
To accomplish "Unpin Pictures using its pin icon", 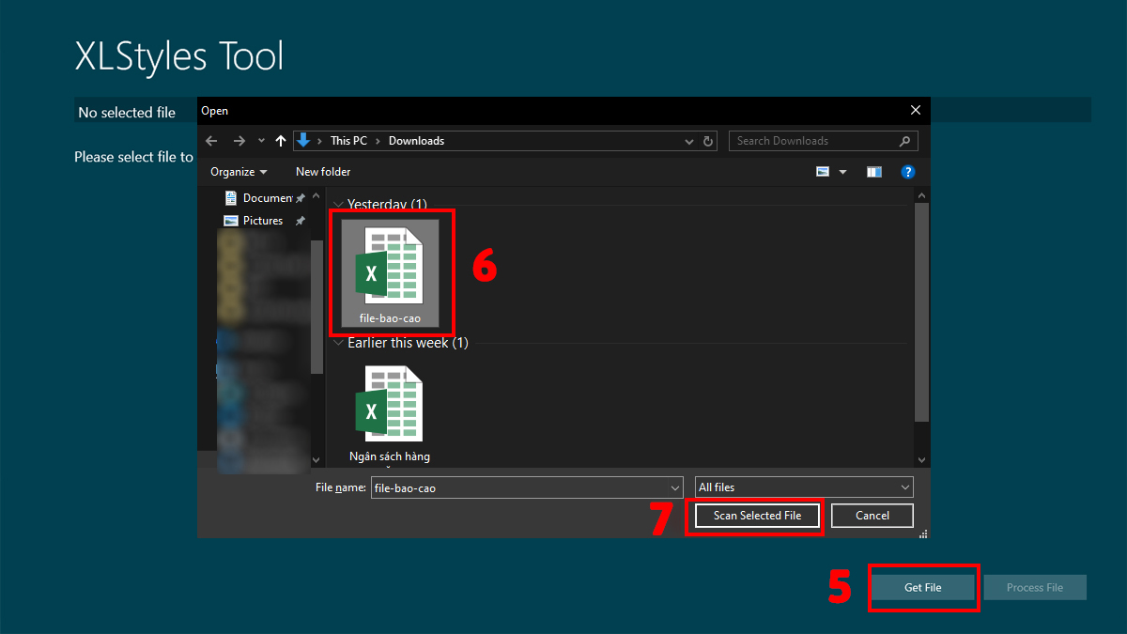I will 300,220.
